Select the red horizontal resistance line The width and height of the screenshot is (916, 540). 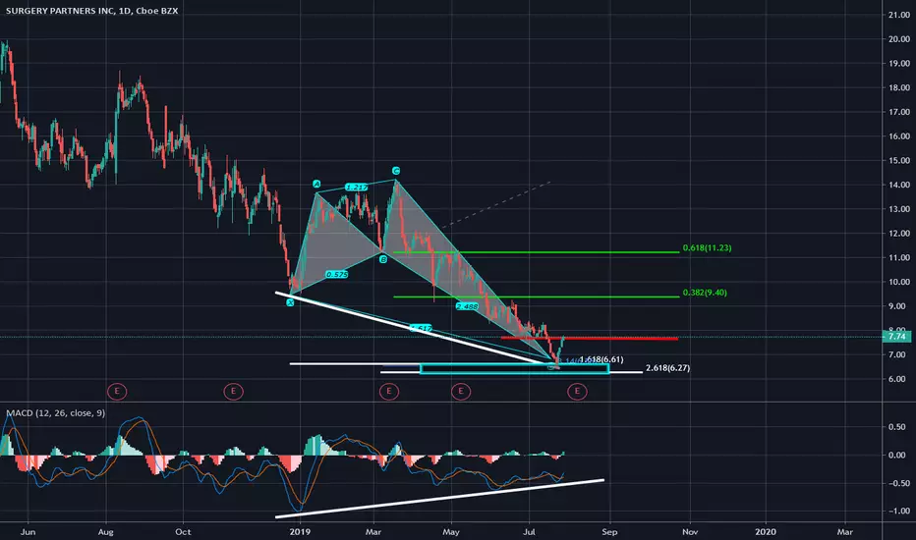click(x=590, y=338)
